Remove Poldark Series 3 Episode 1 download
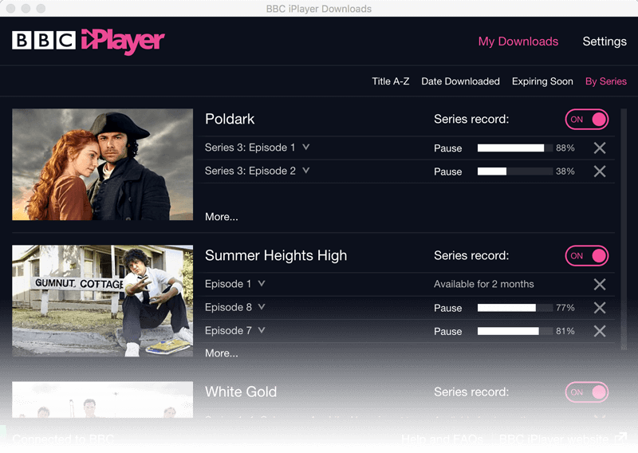 click(x=600, y=148)
